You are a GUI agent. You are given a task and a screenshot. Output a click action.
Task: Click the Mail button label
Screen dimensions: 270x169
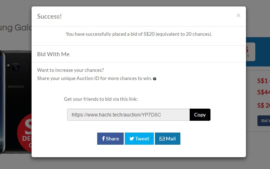[171, 139]
